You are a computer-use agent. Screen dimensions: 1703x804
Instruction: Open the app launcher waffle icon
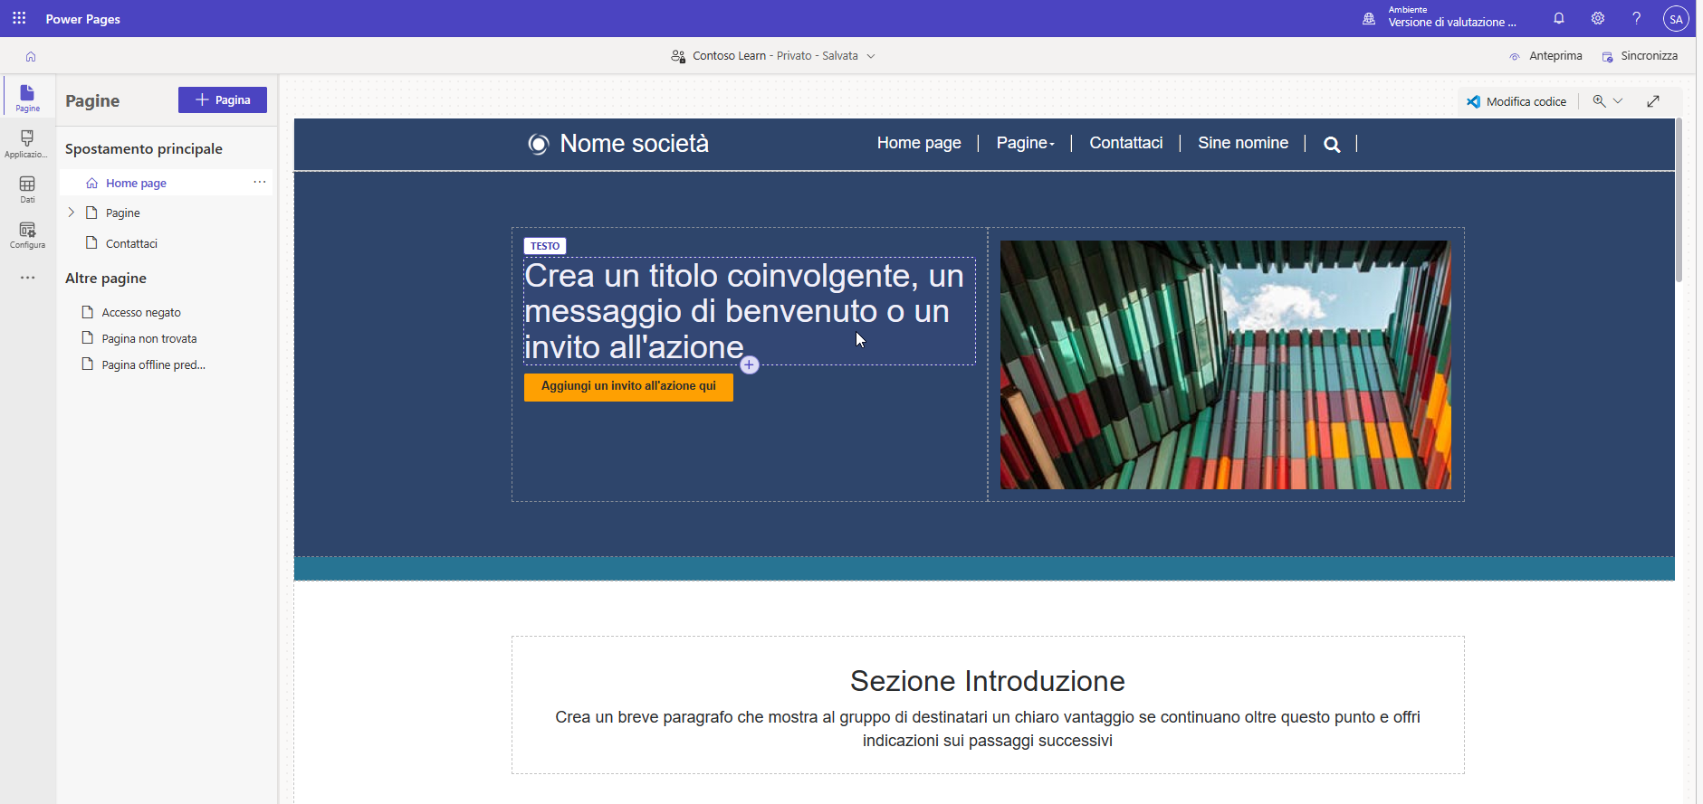coord(19,18)
